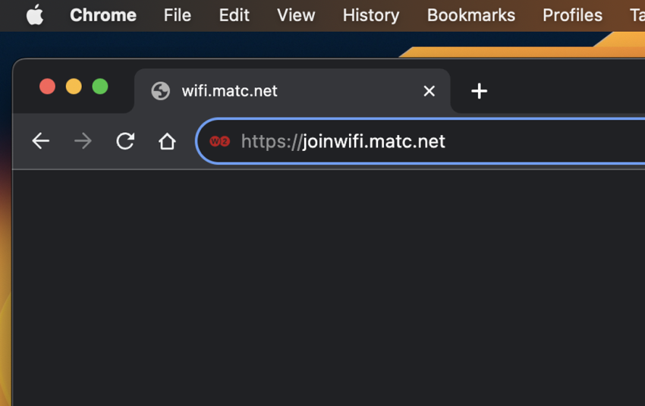Open the File menu
The height and width of the screenshot is (406, 645).
pyautogui.click(x=178, y=15)
